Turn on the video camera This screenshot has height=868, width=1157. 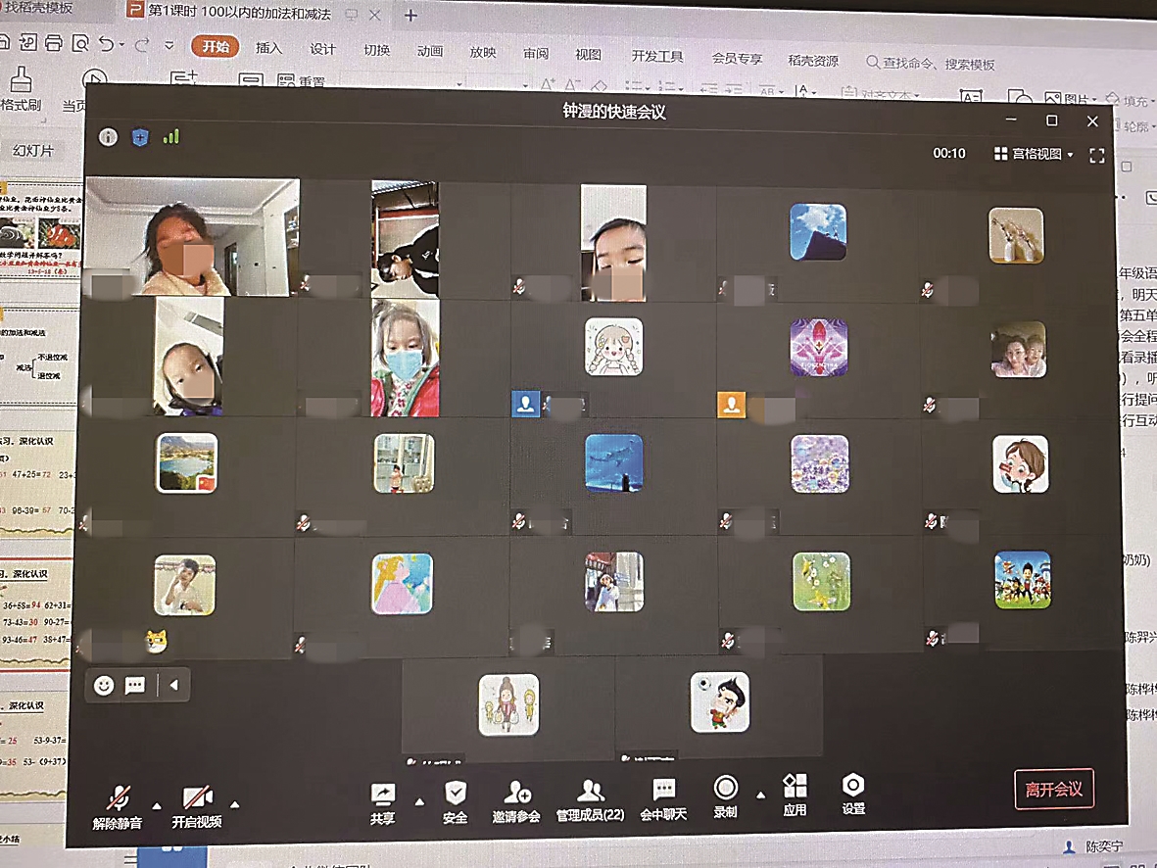pyautogui.click(x=197, y=799)
